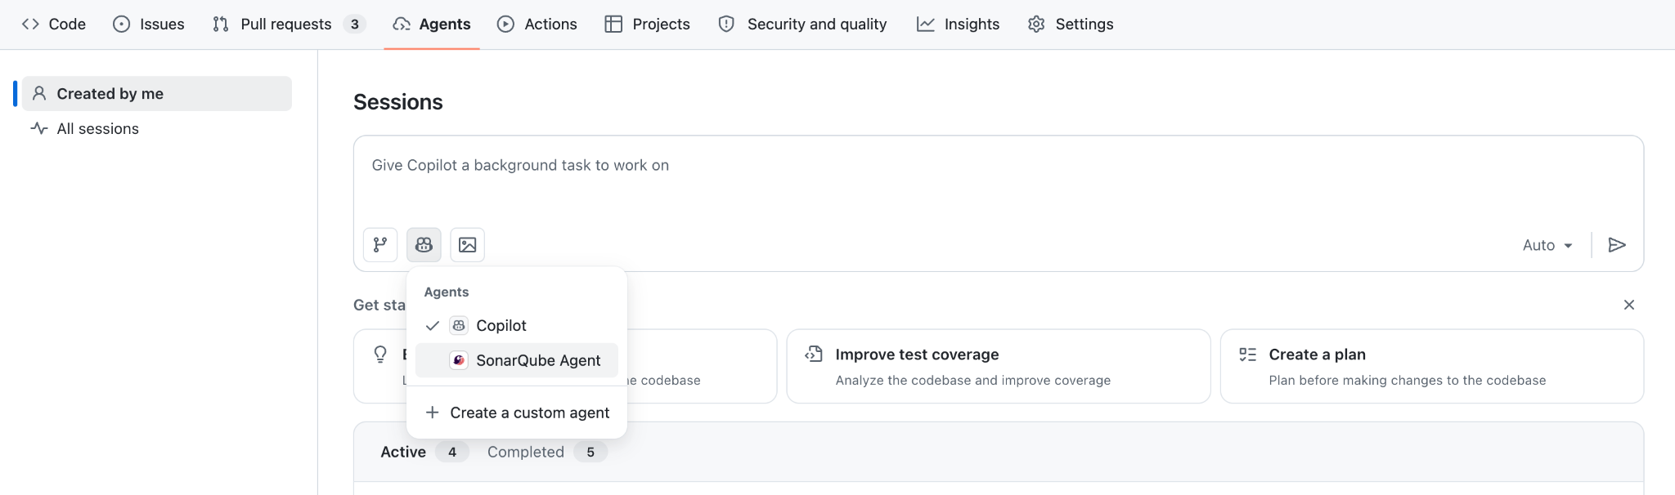Screen dimensions: 1675x495
Task: Click the Create a plan checklist icon
Action: tap(1247, 354)
